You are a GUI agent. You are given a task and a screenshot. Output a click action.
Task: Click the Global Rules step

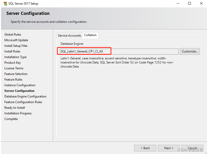[x=13, y=35]
